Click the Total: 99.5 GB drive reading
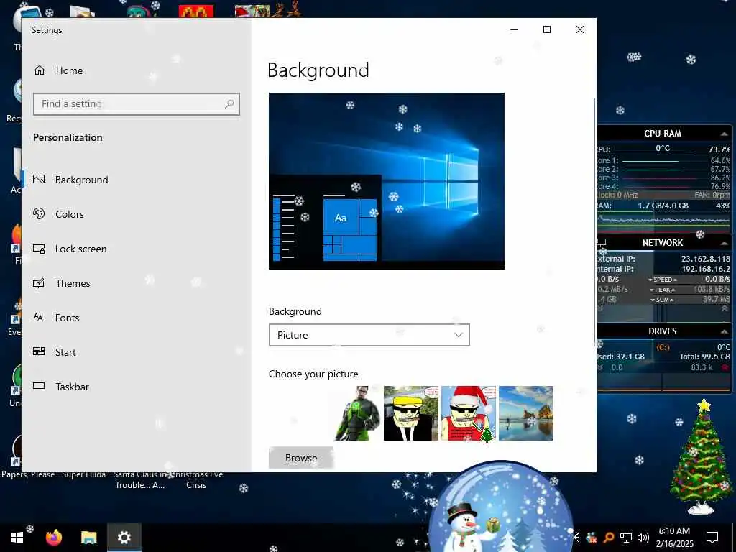 pyautogui.click(x=704, y=356)
